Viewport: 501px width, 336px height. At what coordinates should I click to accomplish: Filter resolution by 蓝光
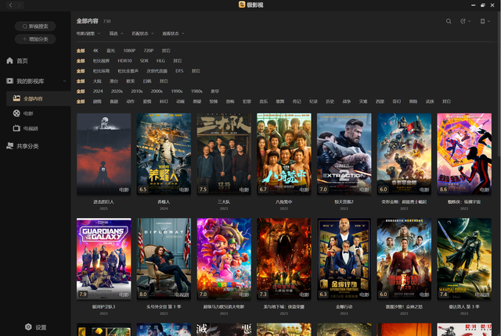click(110, 50)
